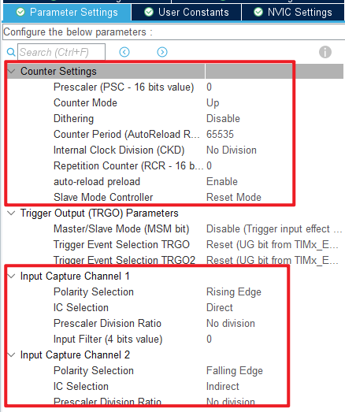Go to previous search result arrow
345x412 pixels.
(124, 52)
